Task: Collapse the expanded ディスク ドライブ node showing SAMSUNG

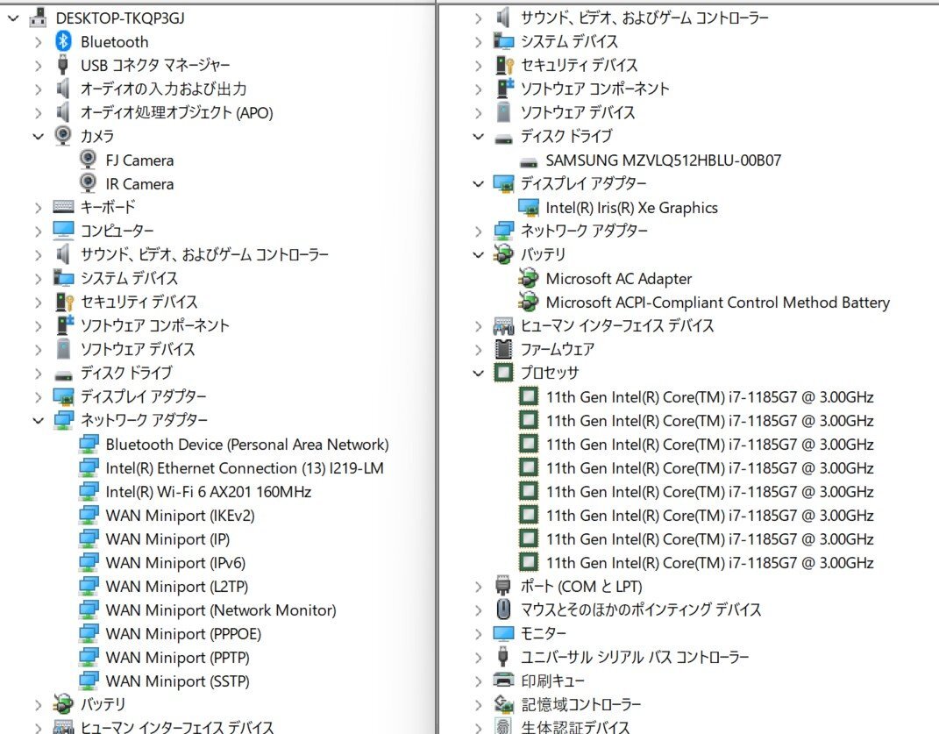Action: pos(479,136)
